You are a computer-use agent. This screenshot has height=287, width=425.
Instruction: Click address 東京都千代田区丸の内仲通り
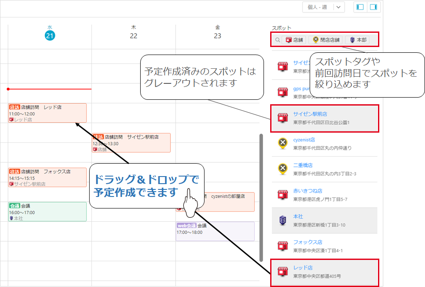coord(322,148)
